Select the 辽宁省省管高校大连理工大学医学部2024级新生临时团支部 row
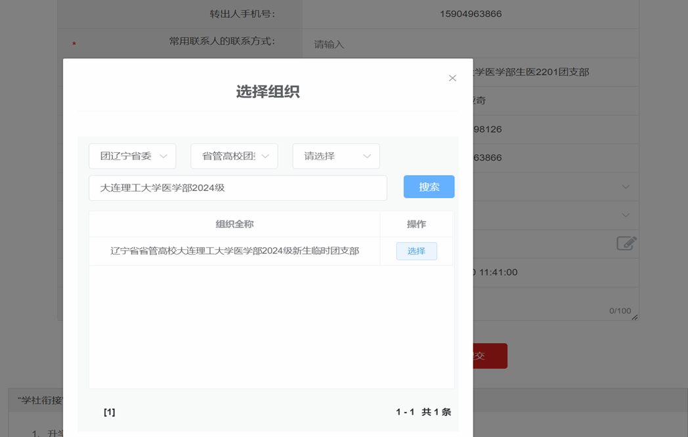 234,251
